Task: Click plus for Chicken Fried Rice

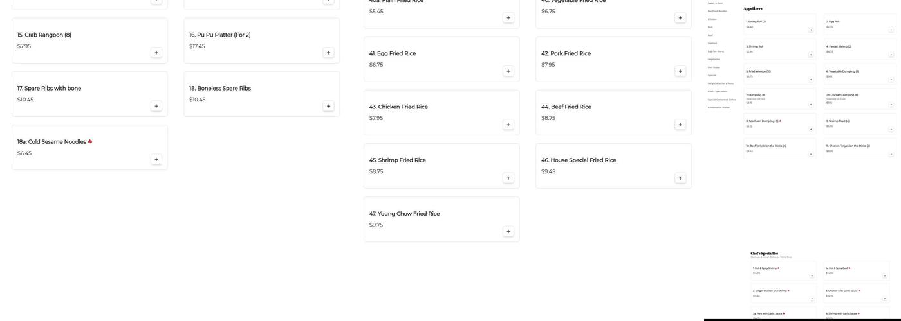Action: [x=508, y=125]
